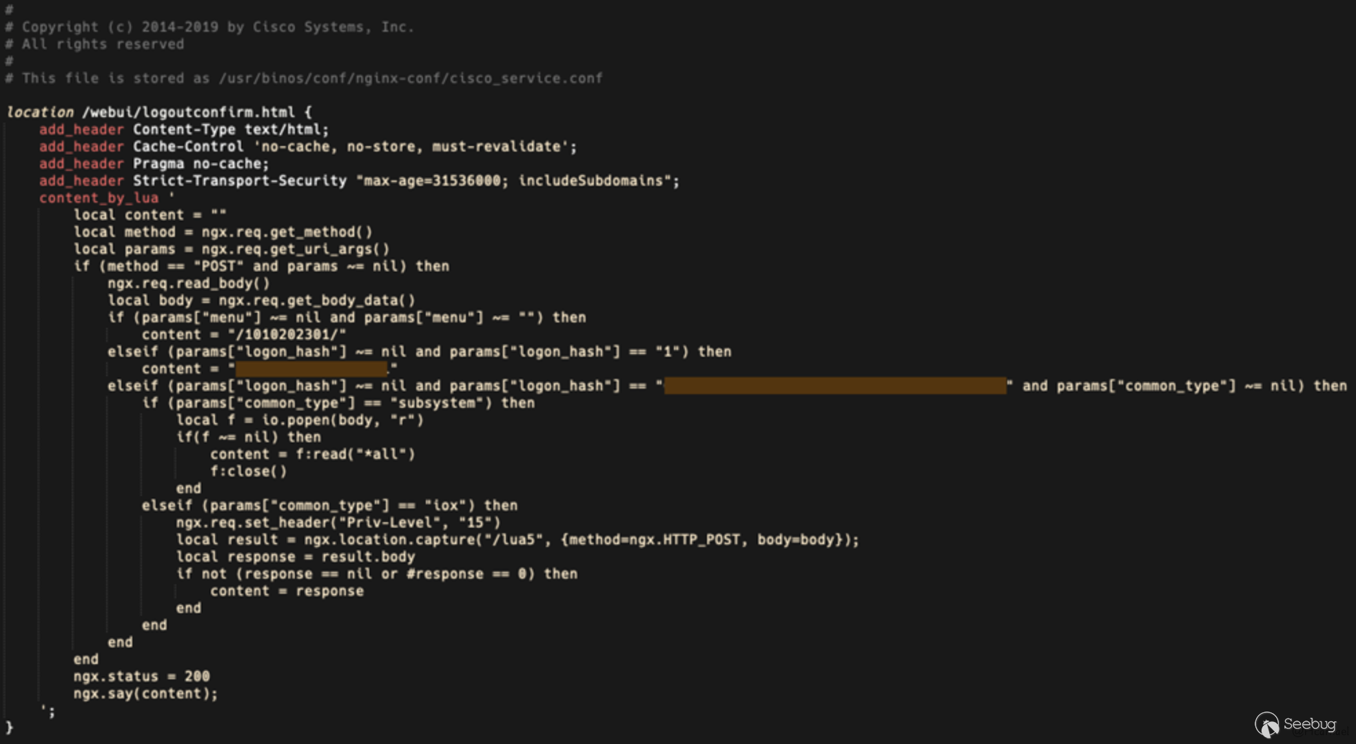Screen dimensions: 1356x744
Task: Click the Strict-Transport-Security header line
Action: click(359, 180)
